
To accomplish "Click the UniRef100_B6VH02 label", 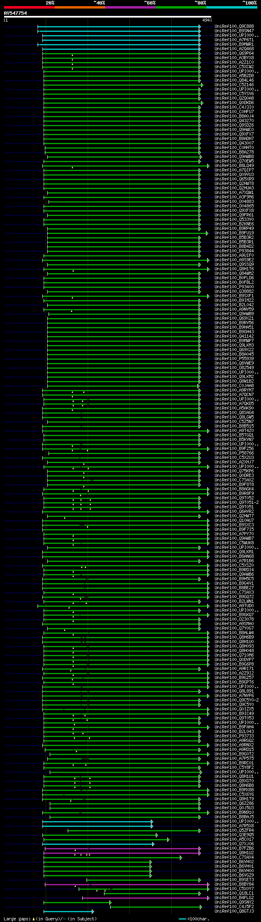I will coord(234,862).
